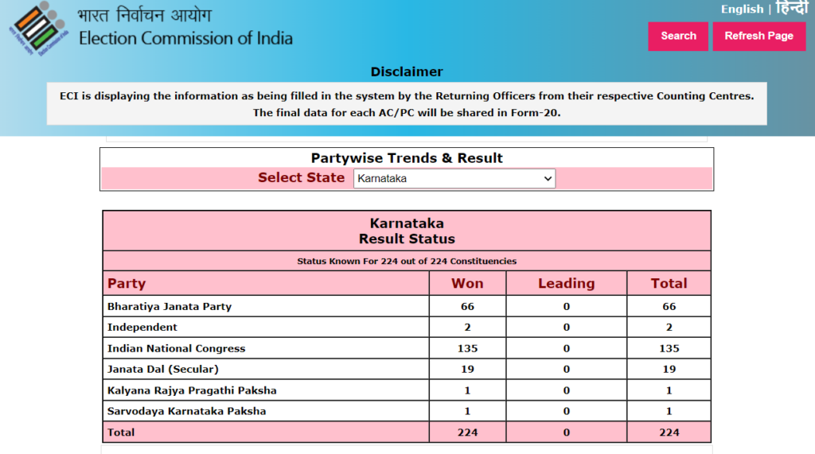Click the Indian National Congress row name

[176, 348]
